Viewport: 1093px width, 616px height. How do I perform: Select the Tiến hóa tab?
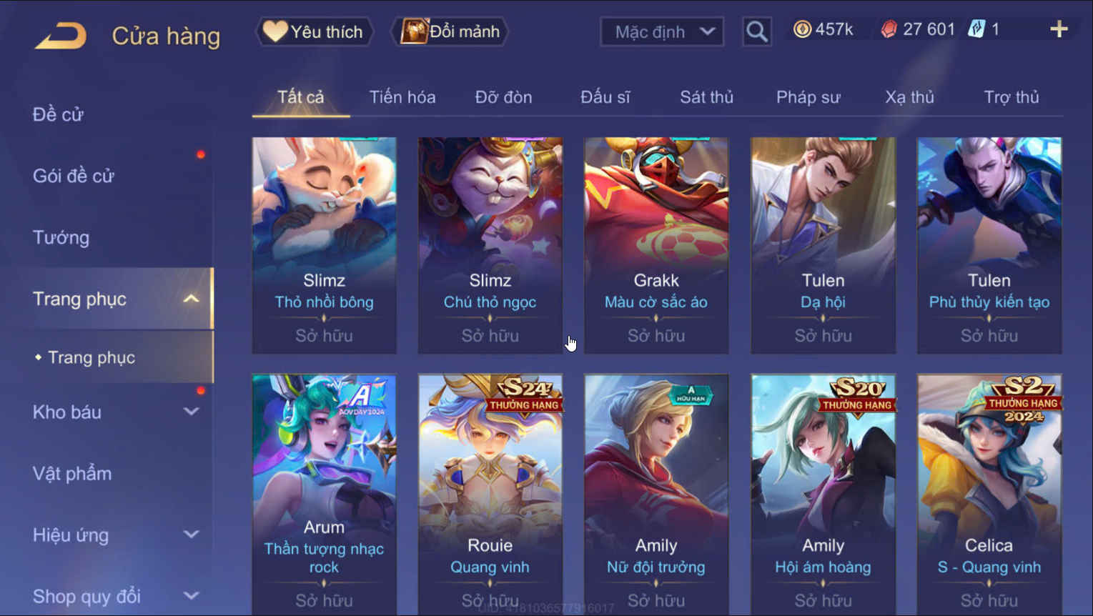coord(402,97)
